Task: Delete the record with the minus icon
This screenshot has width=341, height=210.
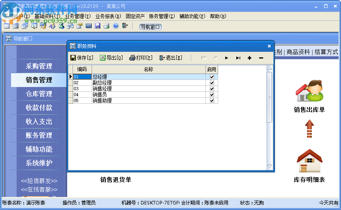Action: point(261,58)
